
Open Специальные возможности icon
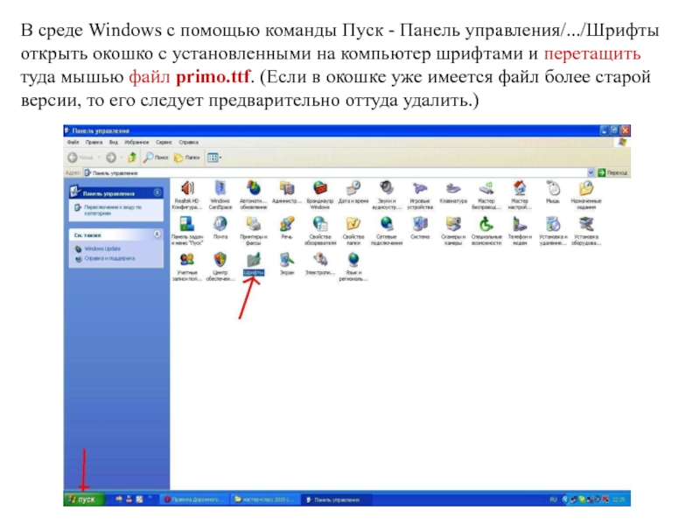click(x=486, y=231)
